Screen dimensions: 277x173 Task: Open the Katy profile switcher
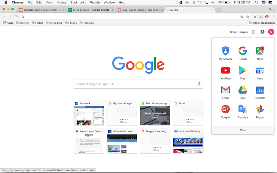(x=272, y=9)
